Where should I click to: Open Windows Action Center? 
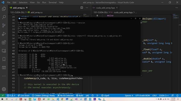pos(178,99)
